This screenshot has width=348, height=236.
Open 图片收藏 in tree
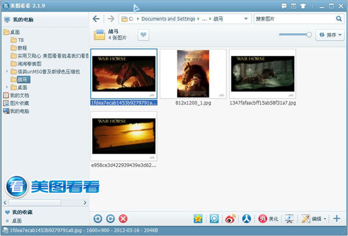click(16, 103)
